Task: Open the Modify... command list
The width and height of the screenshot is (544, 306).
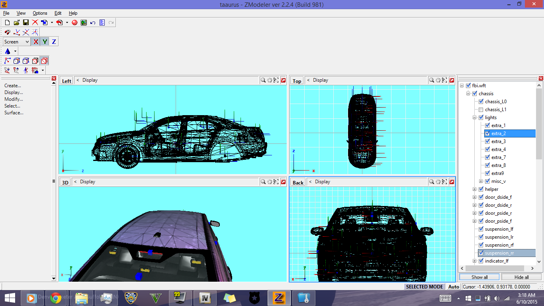Action: pos(14,99)
